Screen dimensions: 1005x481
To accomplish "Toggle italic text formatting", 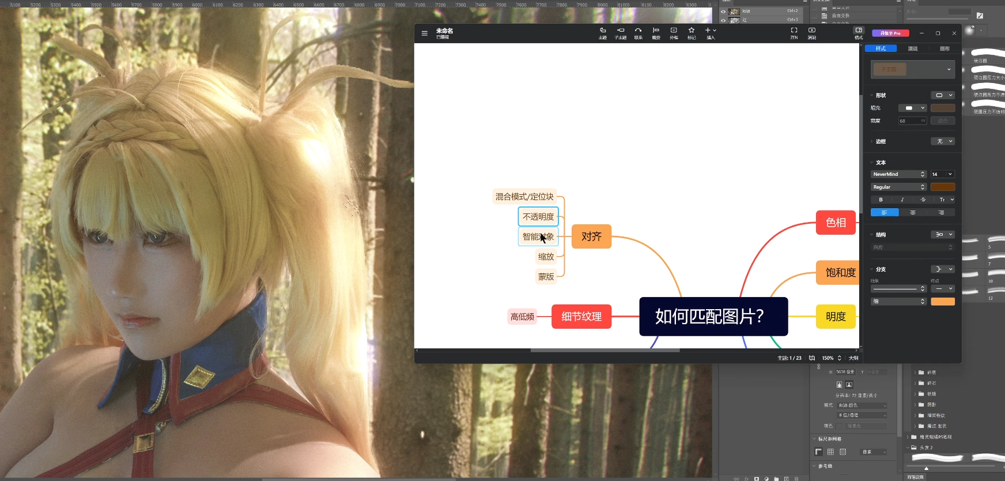I will coord(902,200).
